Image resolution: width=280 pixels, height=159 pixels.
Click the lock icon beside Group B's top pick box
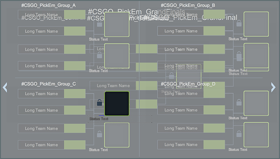239,23
